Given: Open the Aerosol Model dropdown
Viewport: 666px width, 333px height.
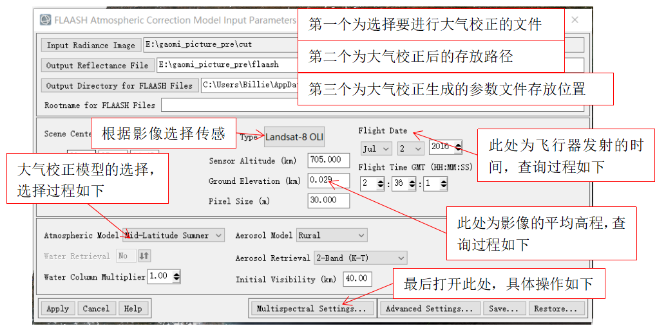Looking at the screenshot, I should pos(332,235).
